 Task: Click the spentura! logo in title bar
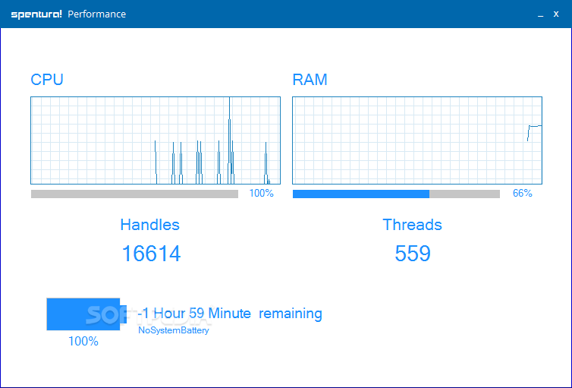point(36,14)
